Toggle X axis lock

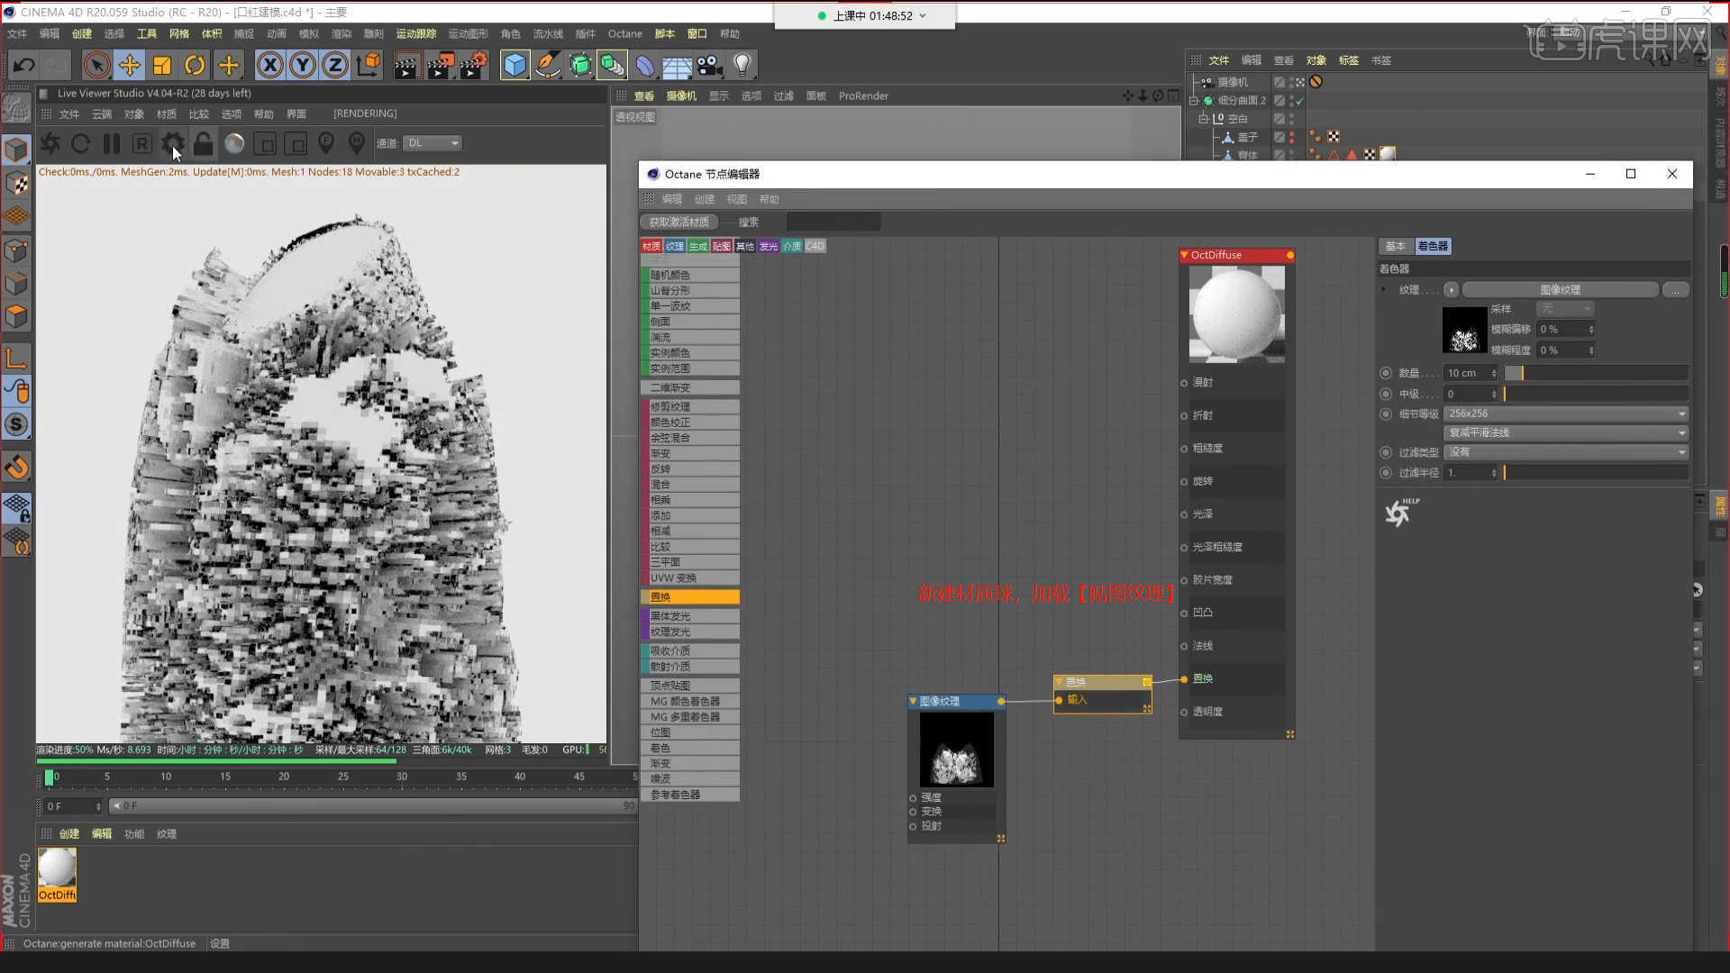pos(270,65)
